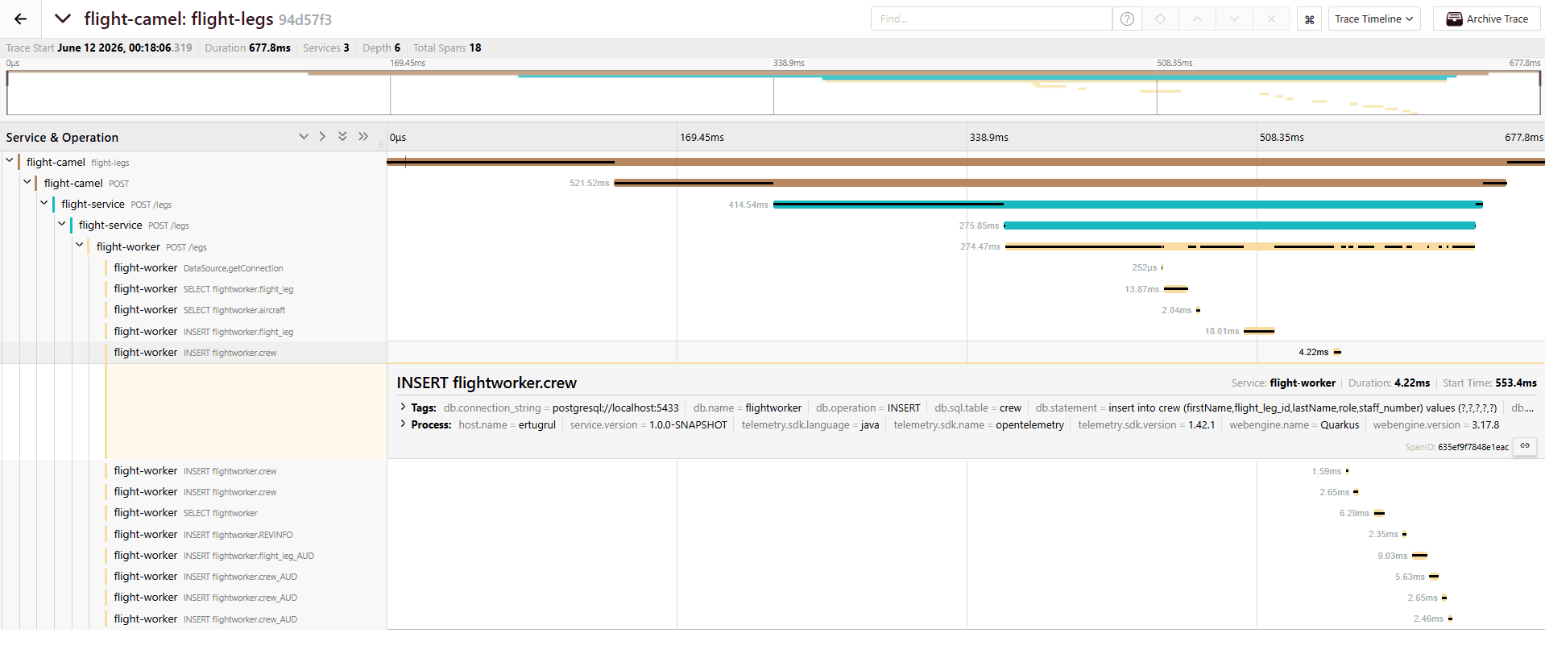Jump to next search result arrow

click(x=1234, y=19)
